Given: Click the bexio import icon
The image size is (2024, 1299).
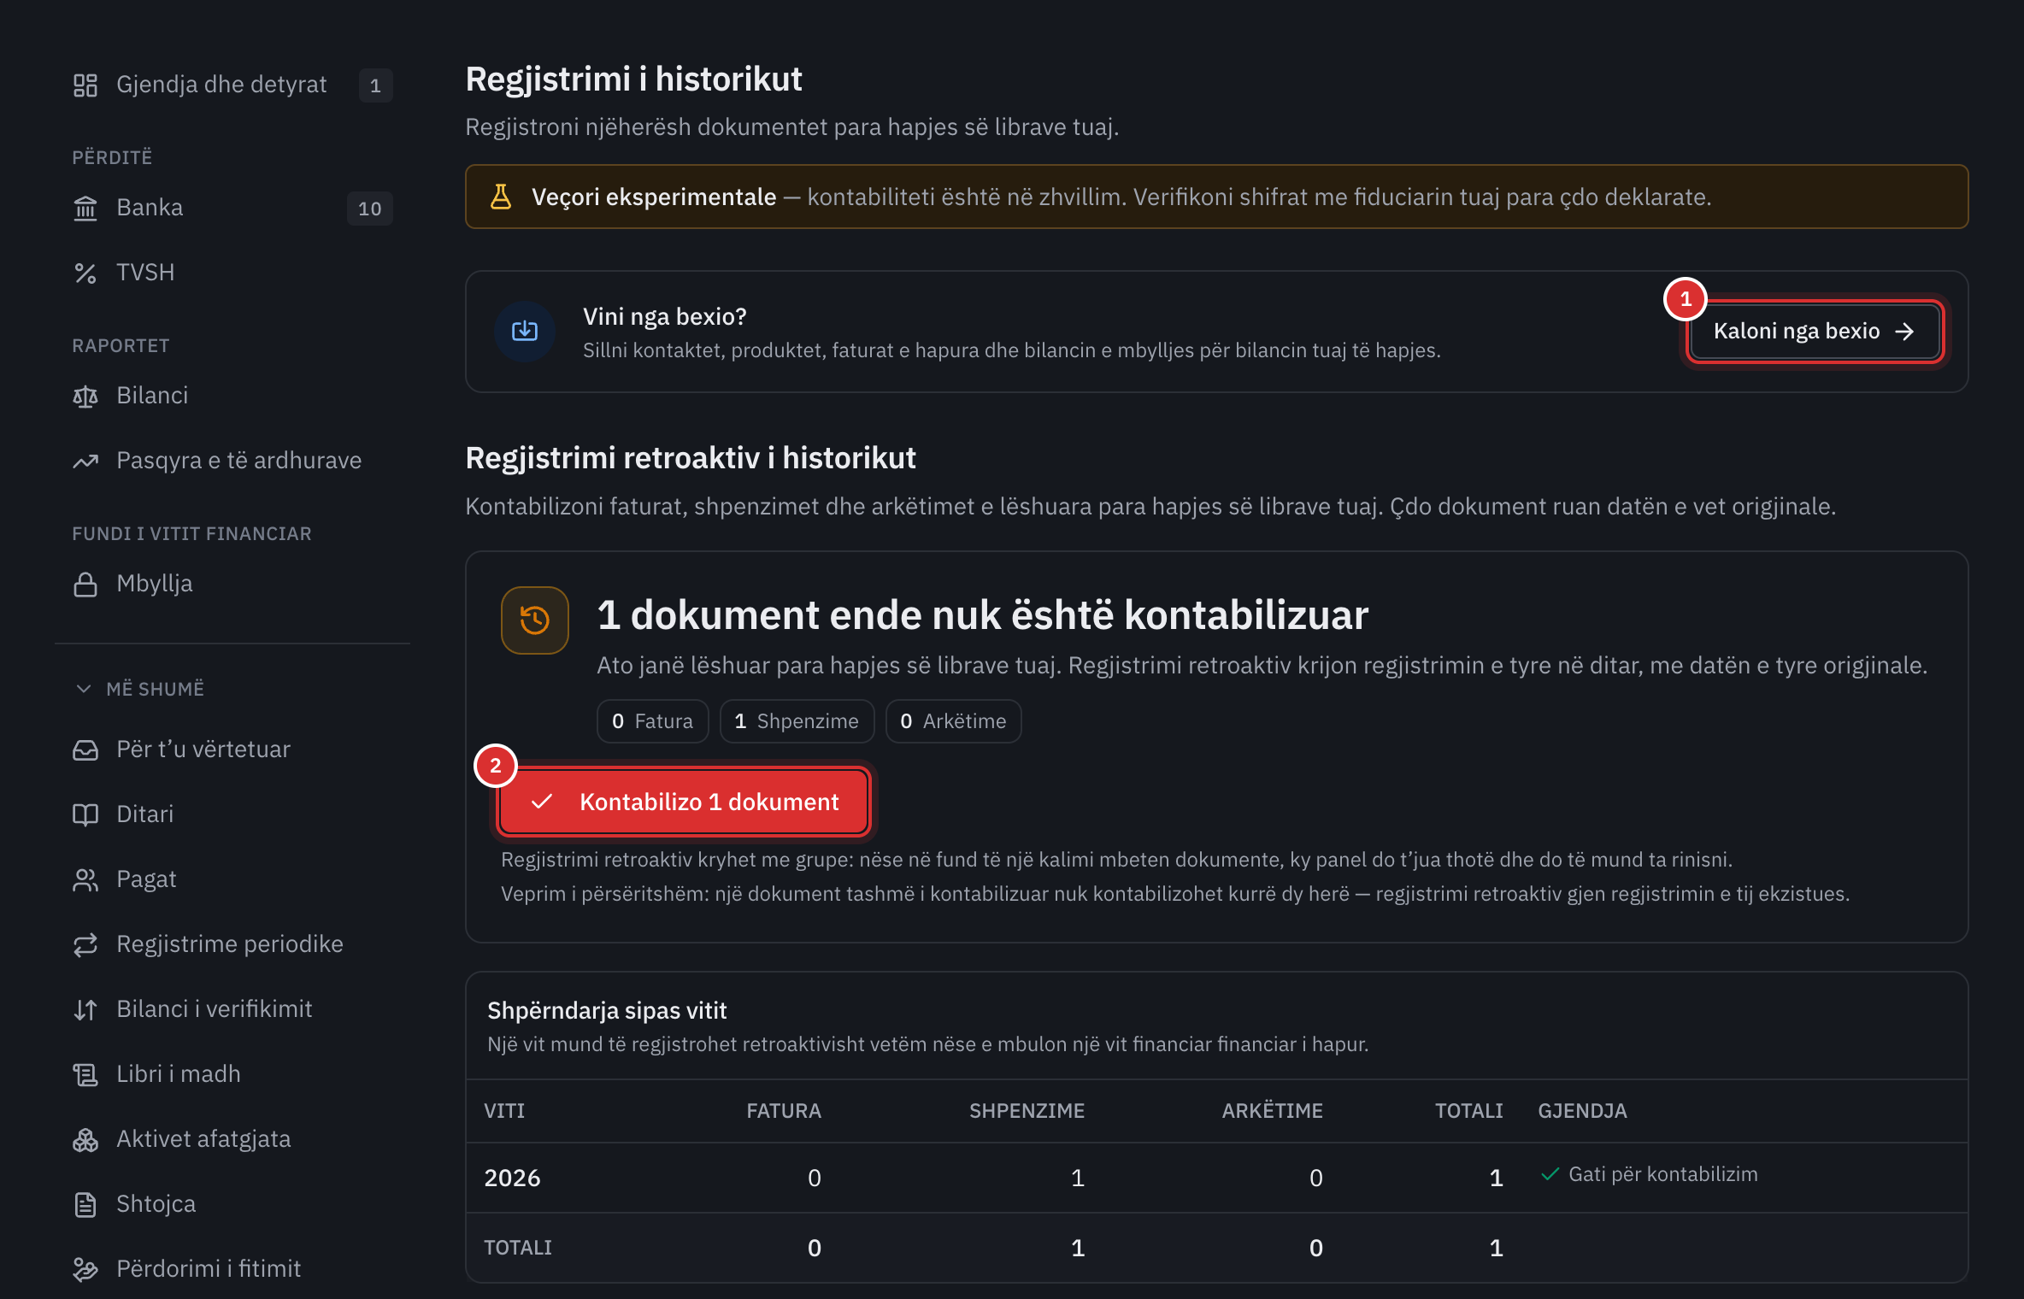Looking at the screenshot, I should [x=525, y=332].
